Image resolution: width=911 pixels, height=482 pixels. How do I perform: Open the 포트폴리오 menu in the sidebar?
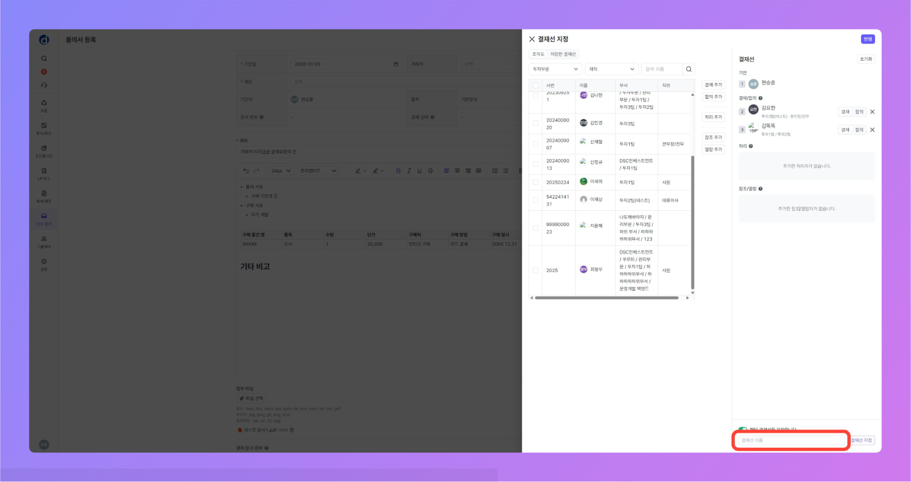tap(44, 151)
